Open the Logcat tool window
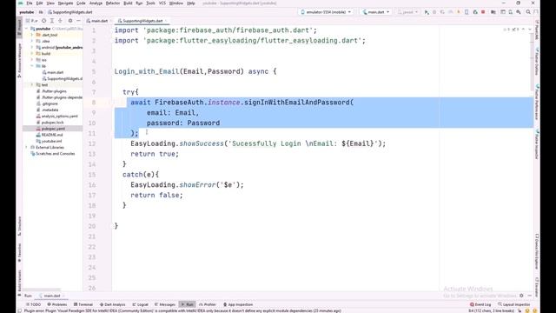The height and width of the screenshot is (313, 556). 141,304
